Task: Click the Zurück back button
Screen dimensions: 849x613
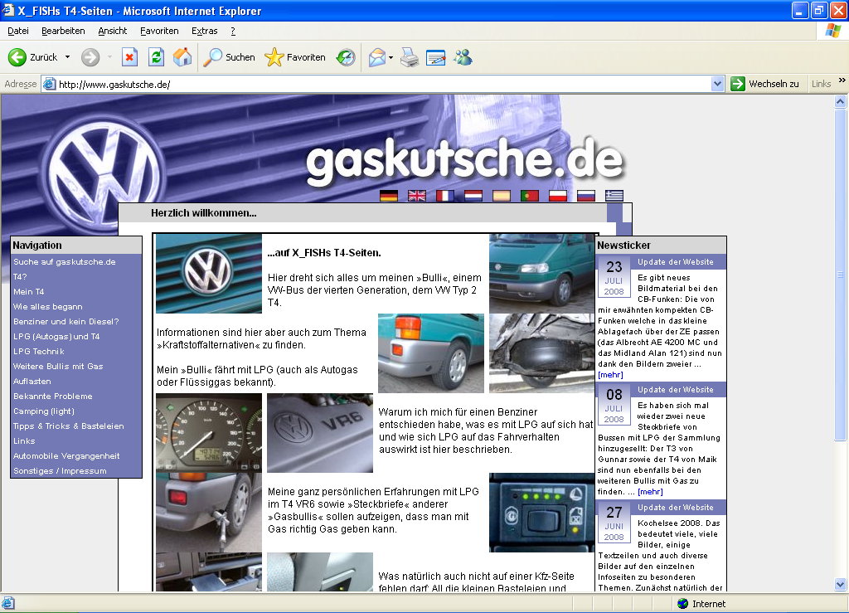Action: point(32,57)
